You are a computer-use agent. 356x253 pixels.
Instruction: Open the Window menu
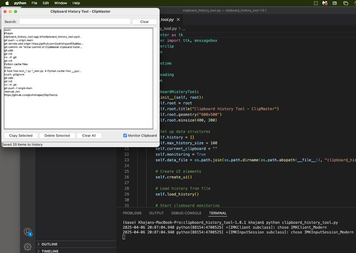(61, 3)
